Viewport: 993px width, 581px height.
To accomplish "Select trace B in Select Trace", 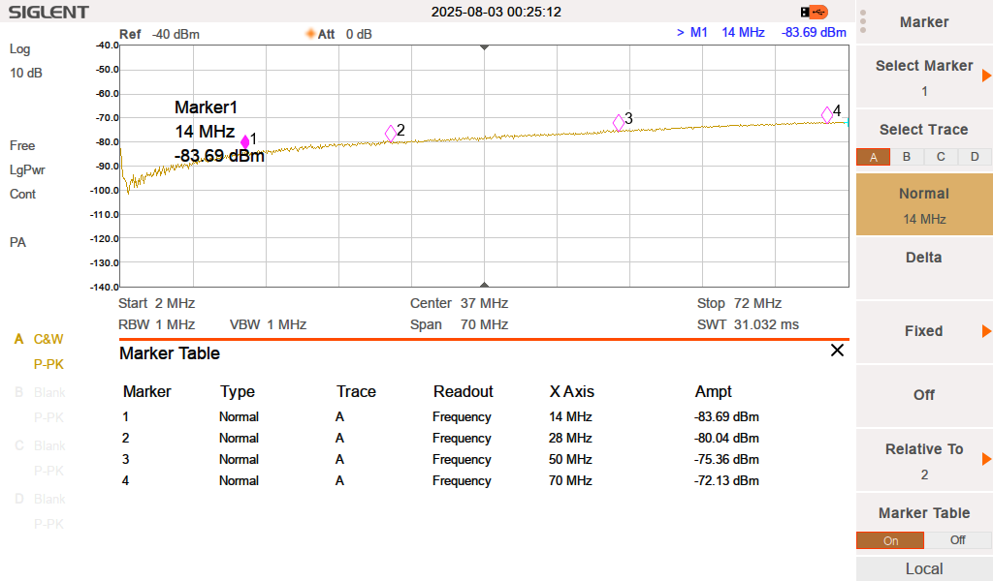I will 907,157.
